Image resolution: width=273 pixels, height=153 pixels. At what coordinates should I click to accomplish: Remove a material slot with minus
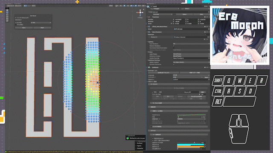207,40
